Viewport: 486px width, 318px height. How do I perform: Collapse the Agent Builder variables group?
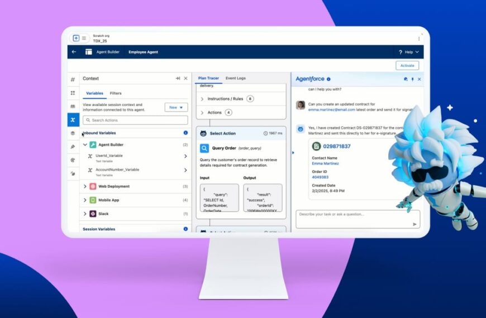point(85,144)
